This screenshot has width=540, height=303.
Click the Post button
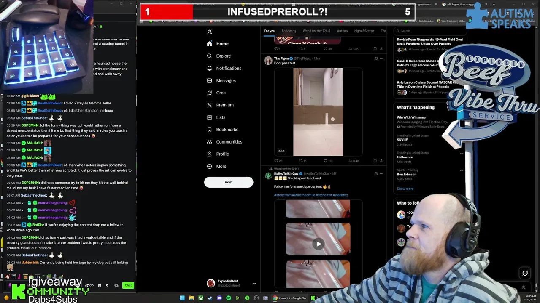tap(229, 182)
